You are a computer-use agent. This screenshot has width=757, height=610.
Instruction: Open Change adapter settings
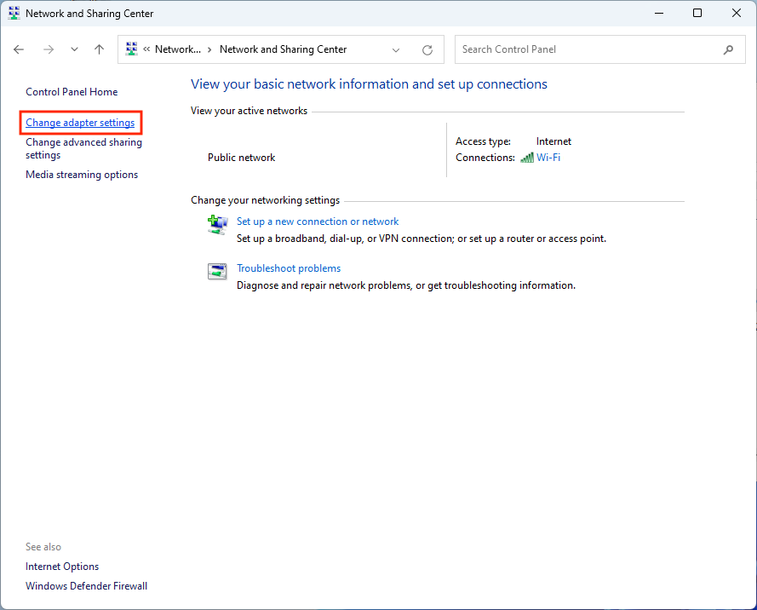pos(80,123)
